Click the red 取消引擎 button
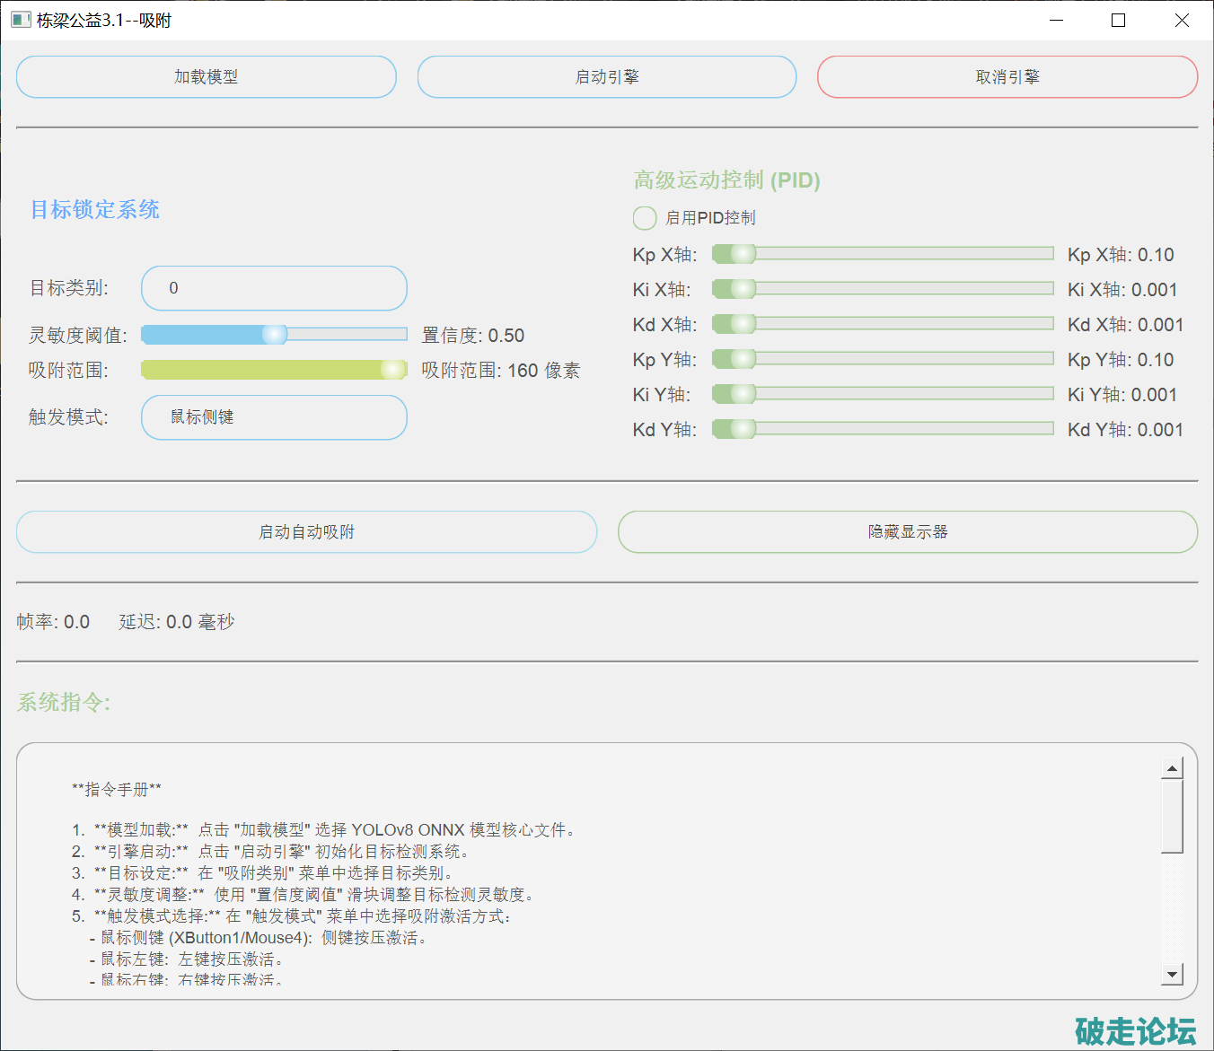The height and width of the screenshot is (1051, 1214). (x=1007, y=77)
